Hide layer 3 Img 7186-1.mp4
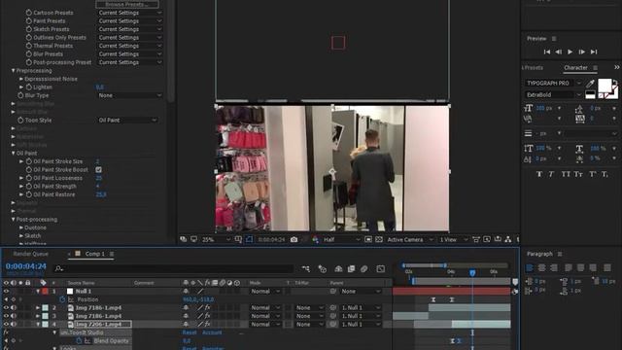 click(x=6, y=316)
